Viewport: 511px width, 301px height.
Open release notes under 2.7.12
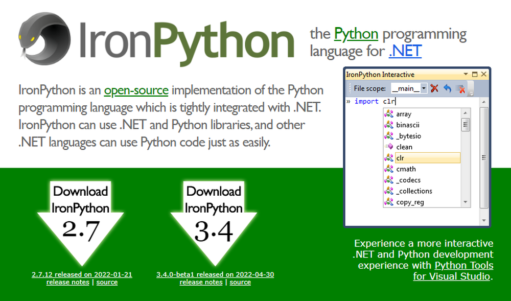click(x=68, y=282)
